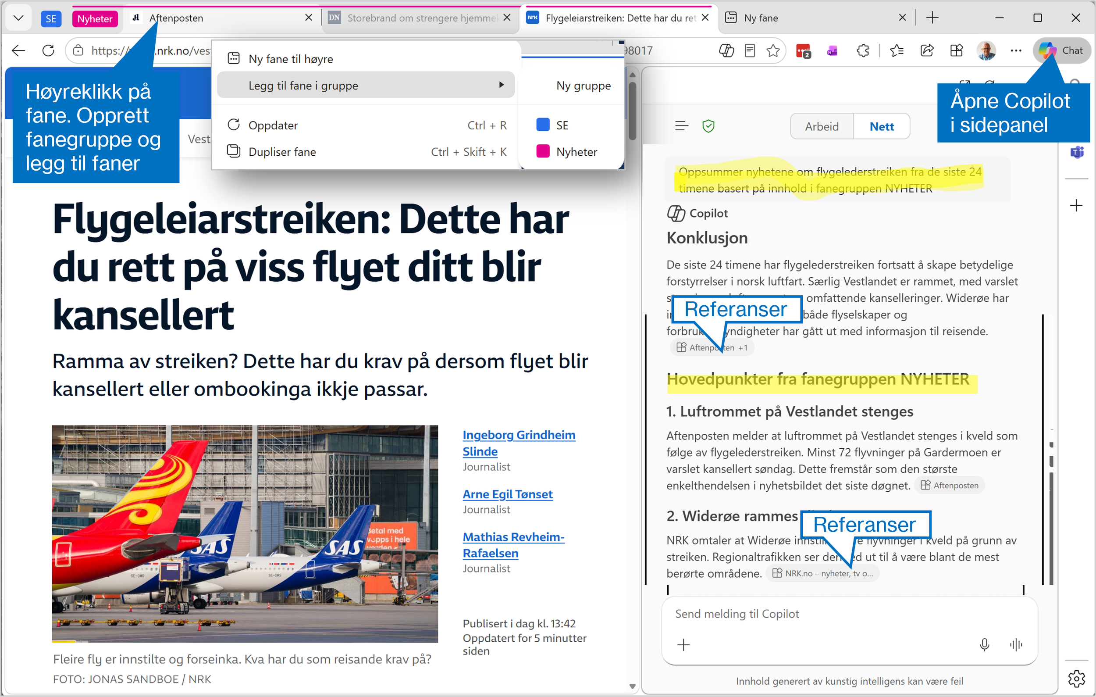Add app with sidebar plus button

point(1076,206)
